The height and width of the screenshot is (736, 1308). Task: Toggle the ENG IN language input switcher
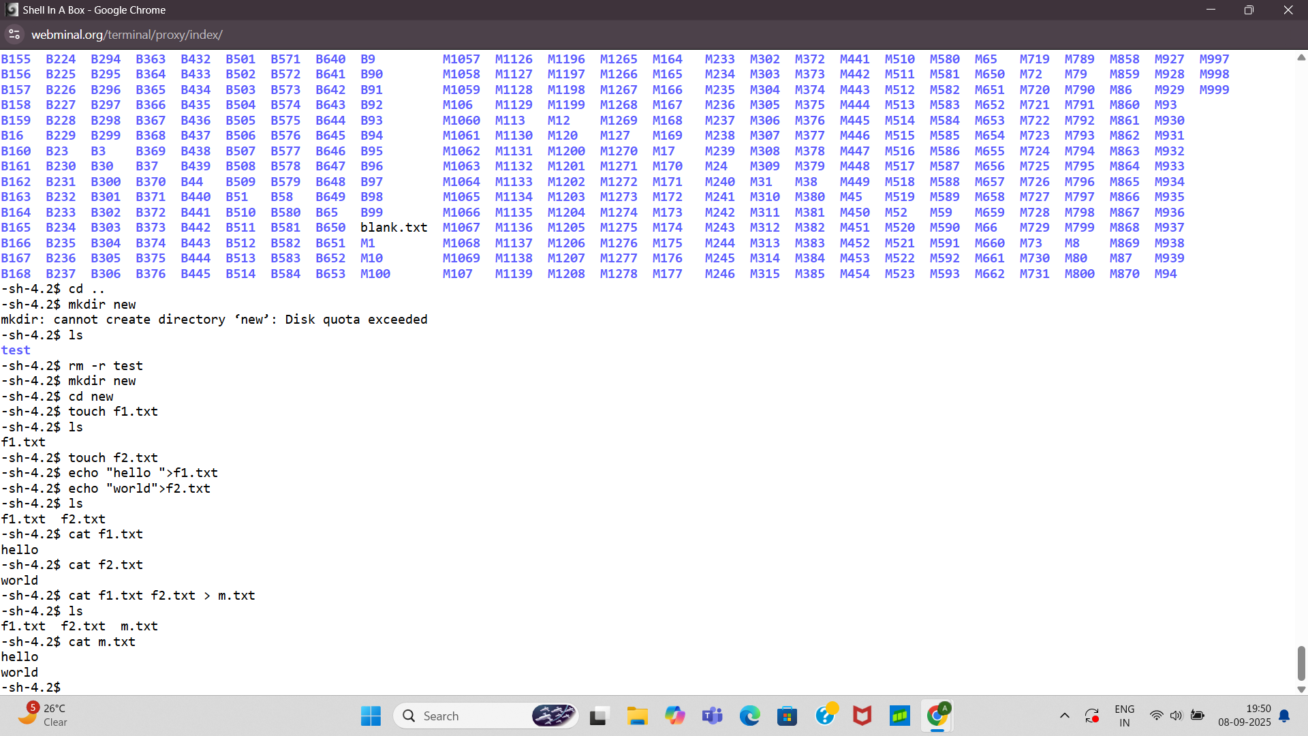point(1124,716)
